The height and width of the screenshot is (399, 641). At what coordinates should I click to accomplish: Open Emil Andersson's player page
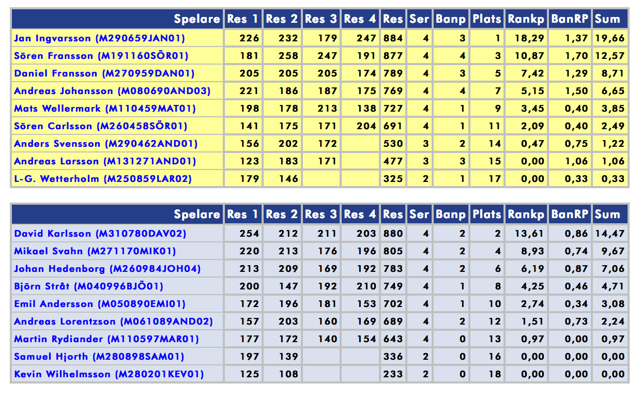pyautogui.click(x=99, y=304)
